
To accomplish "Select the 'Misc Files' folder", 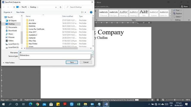I will (x=32, y=41).
